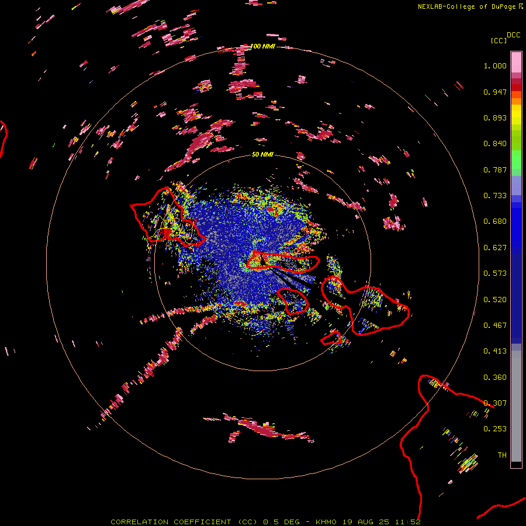Click the 0.893 scale label
The width and height of the screenshot is (526, 526).
tap(495, 117)
